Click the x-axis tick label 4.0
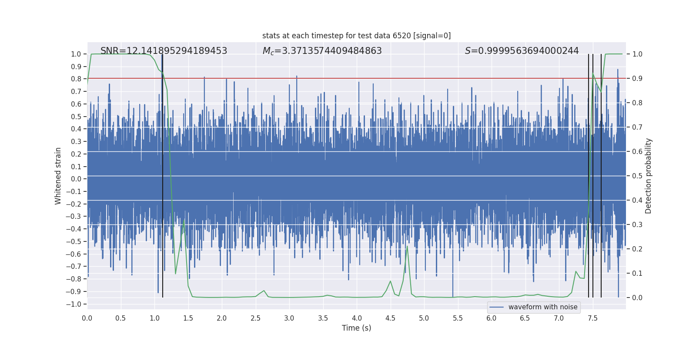 357,318
